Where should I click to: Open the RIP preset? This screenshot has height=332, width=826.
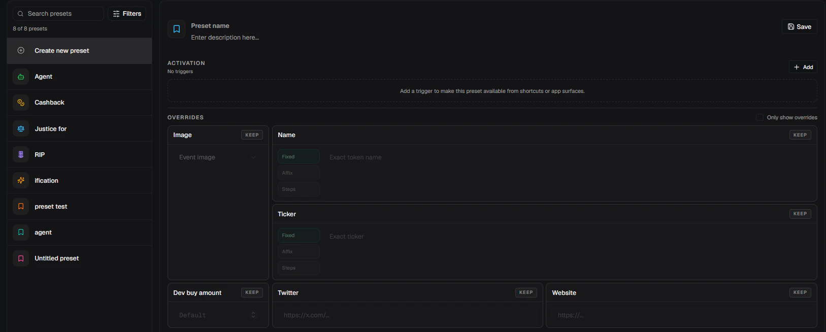(x=80, y=155)
